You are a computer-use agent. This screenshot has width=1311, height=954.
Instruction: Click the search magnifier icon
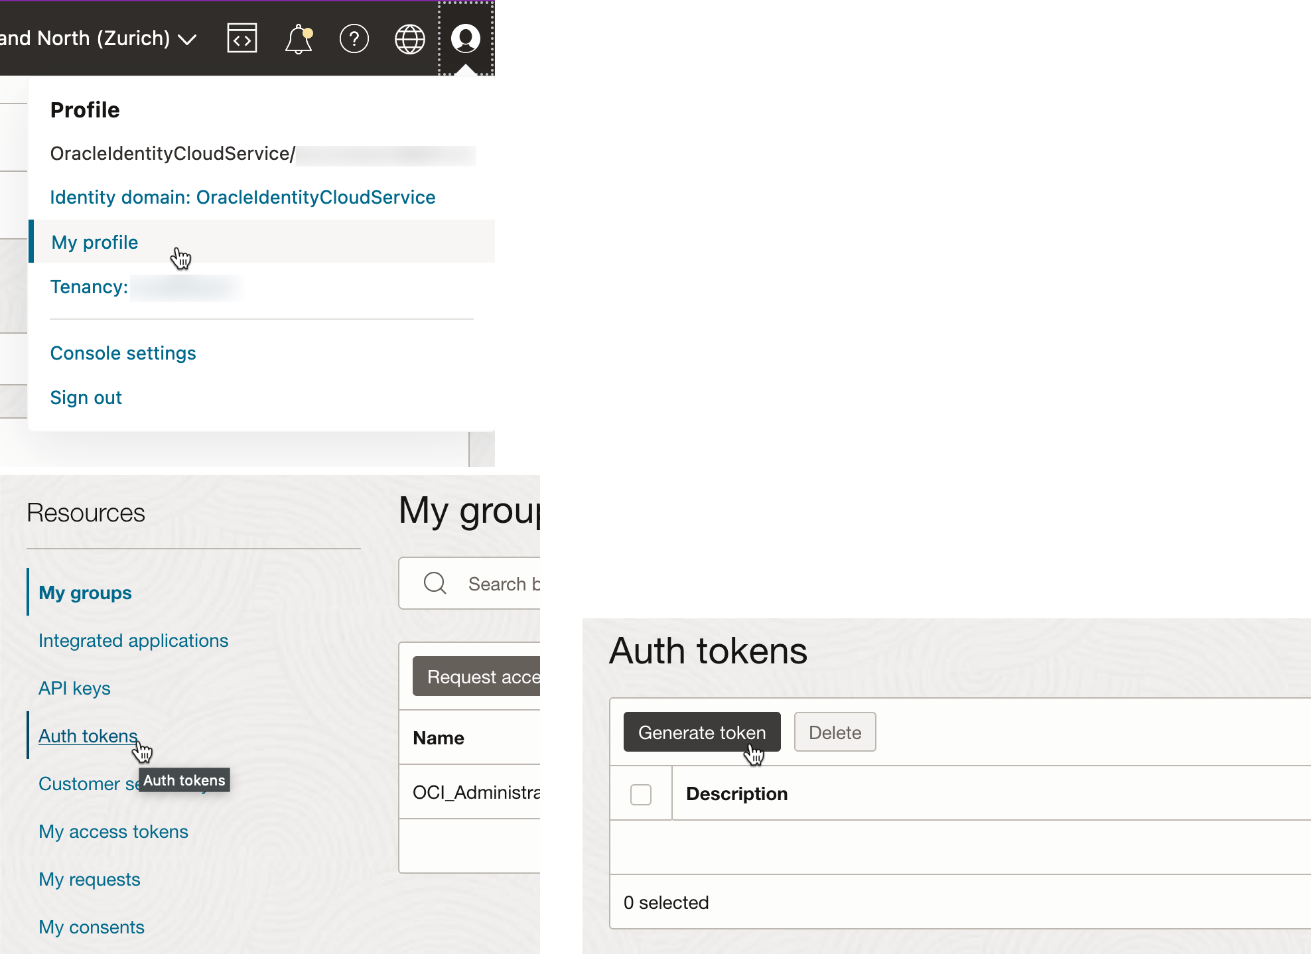(x=435, y=583)
